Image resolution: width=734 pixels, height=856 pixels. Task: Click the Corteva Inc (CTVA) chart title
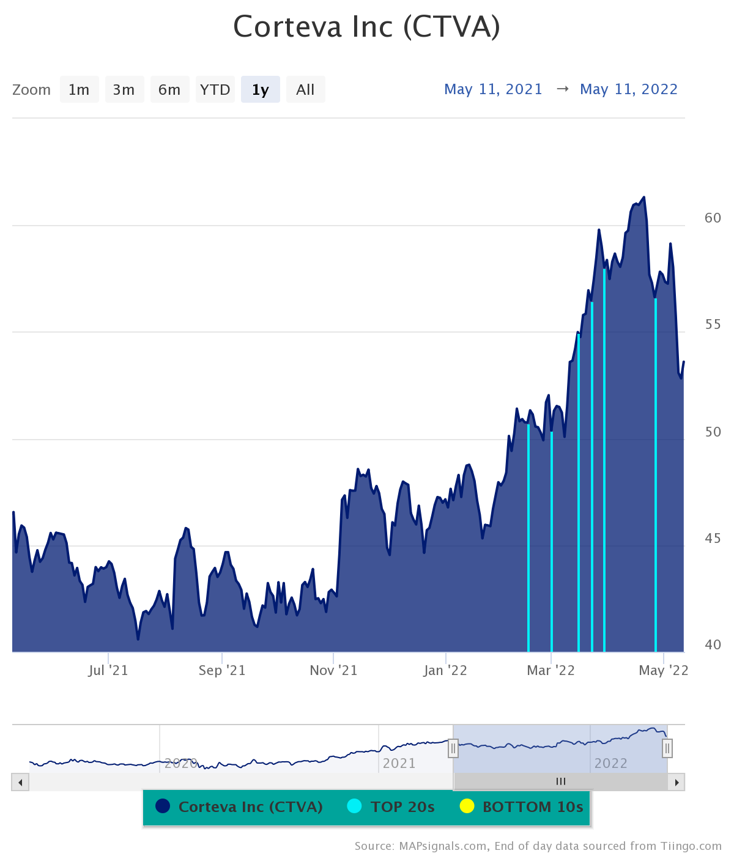(367, 27)
